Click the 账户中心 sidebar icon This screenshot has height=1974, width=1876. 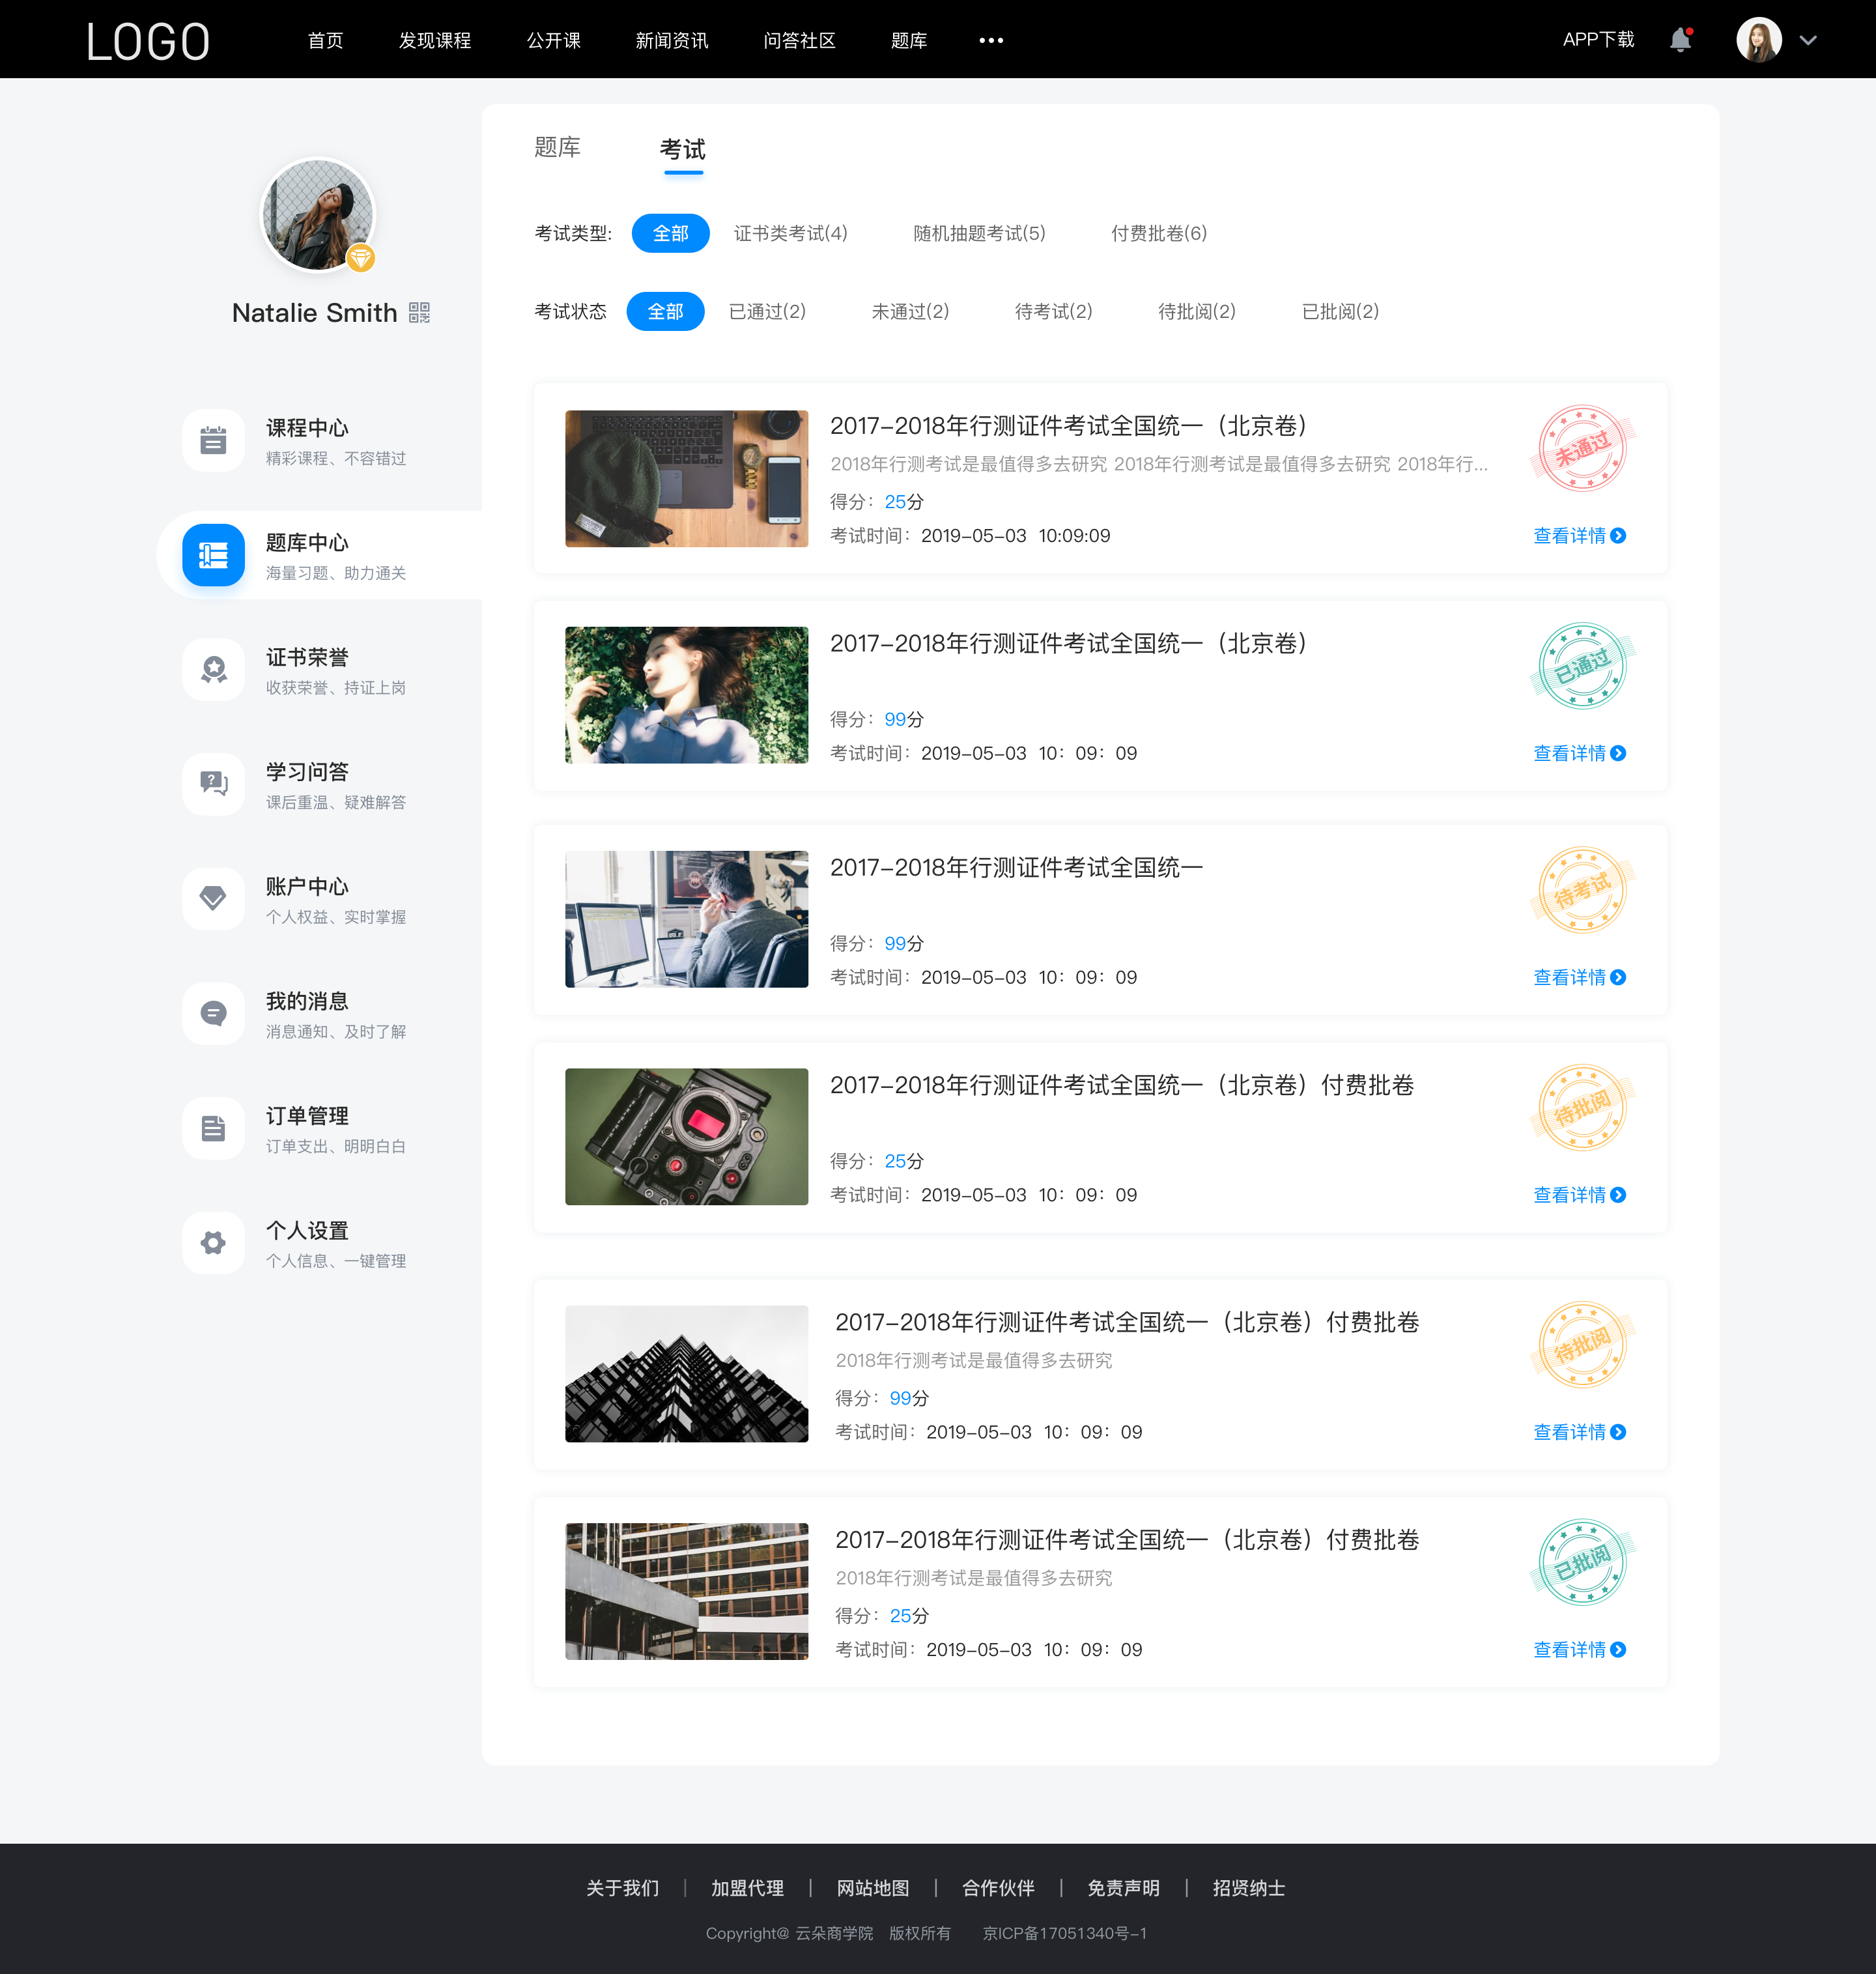coord(213,899)
